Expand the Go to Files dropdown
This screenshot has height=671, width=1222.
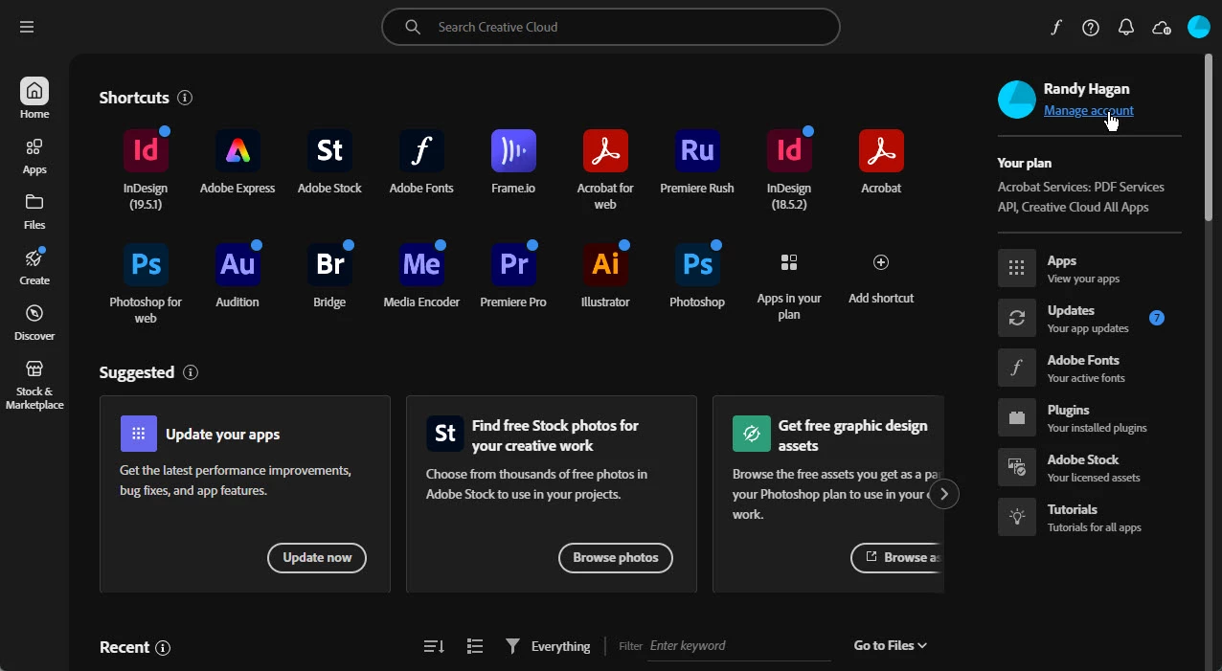891,646
